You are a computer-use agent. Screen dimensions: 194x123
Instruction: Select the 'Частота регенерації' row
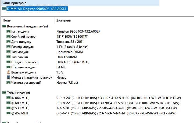coord(26,83)
